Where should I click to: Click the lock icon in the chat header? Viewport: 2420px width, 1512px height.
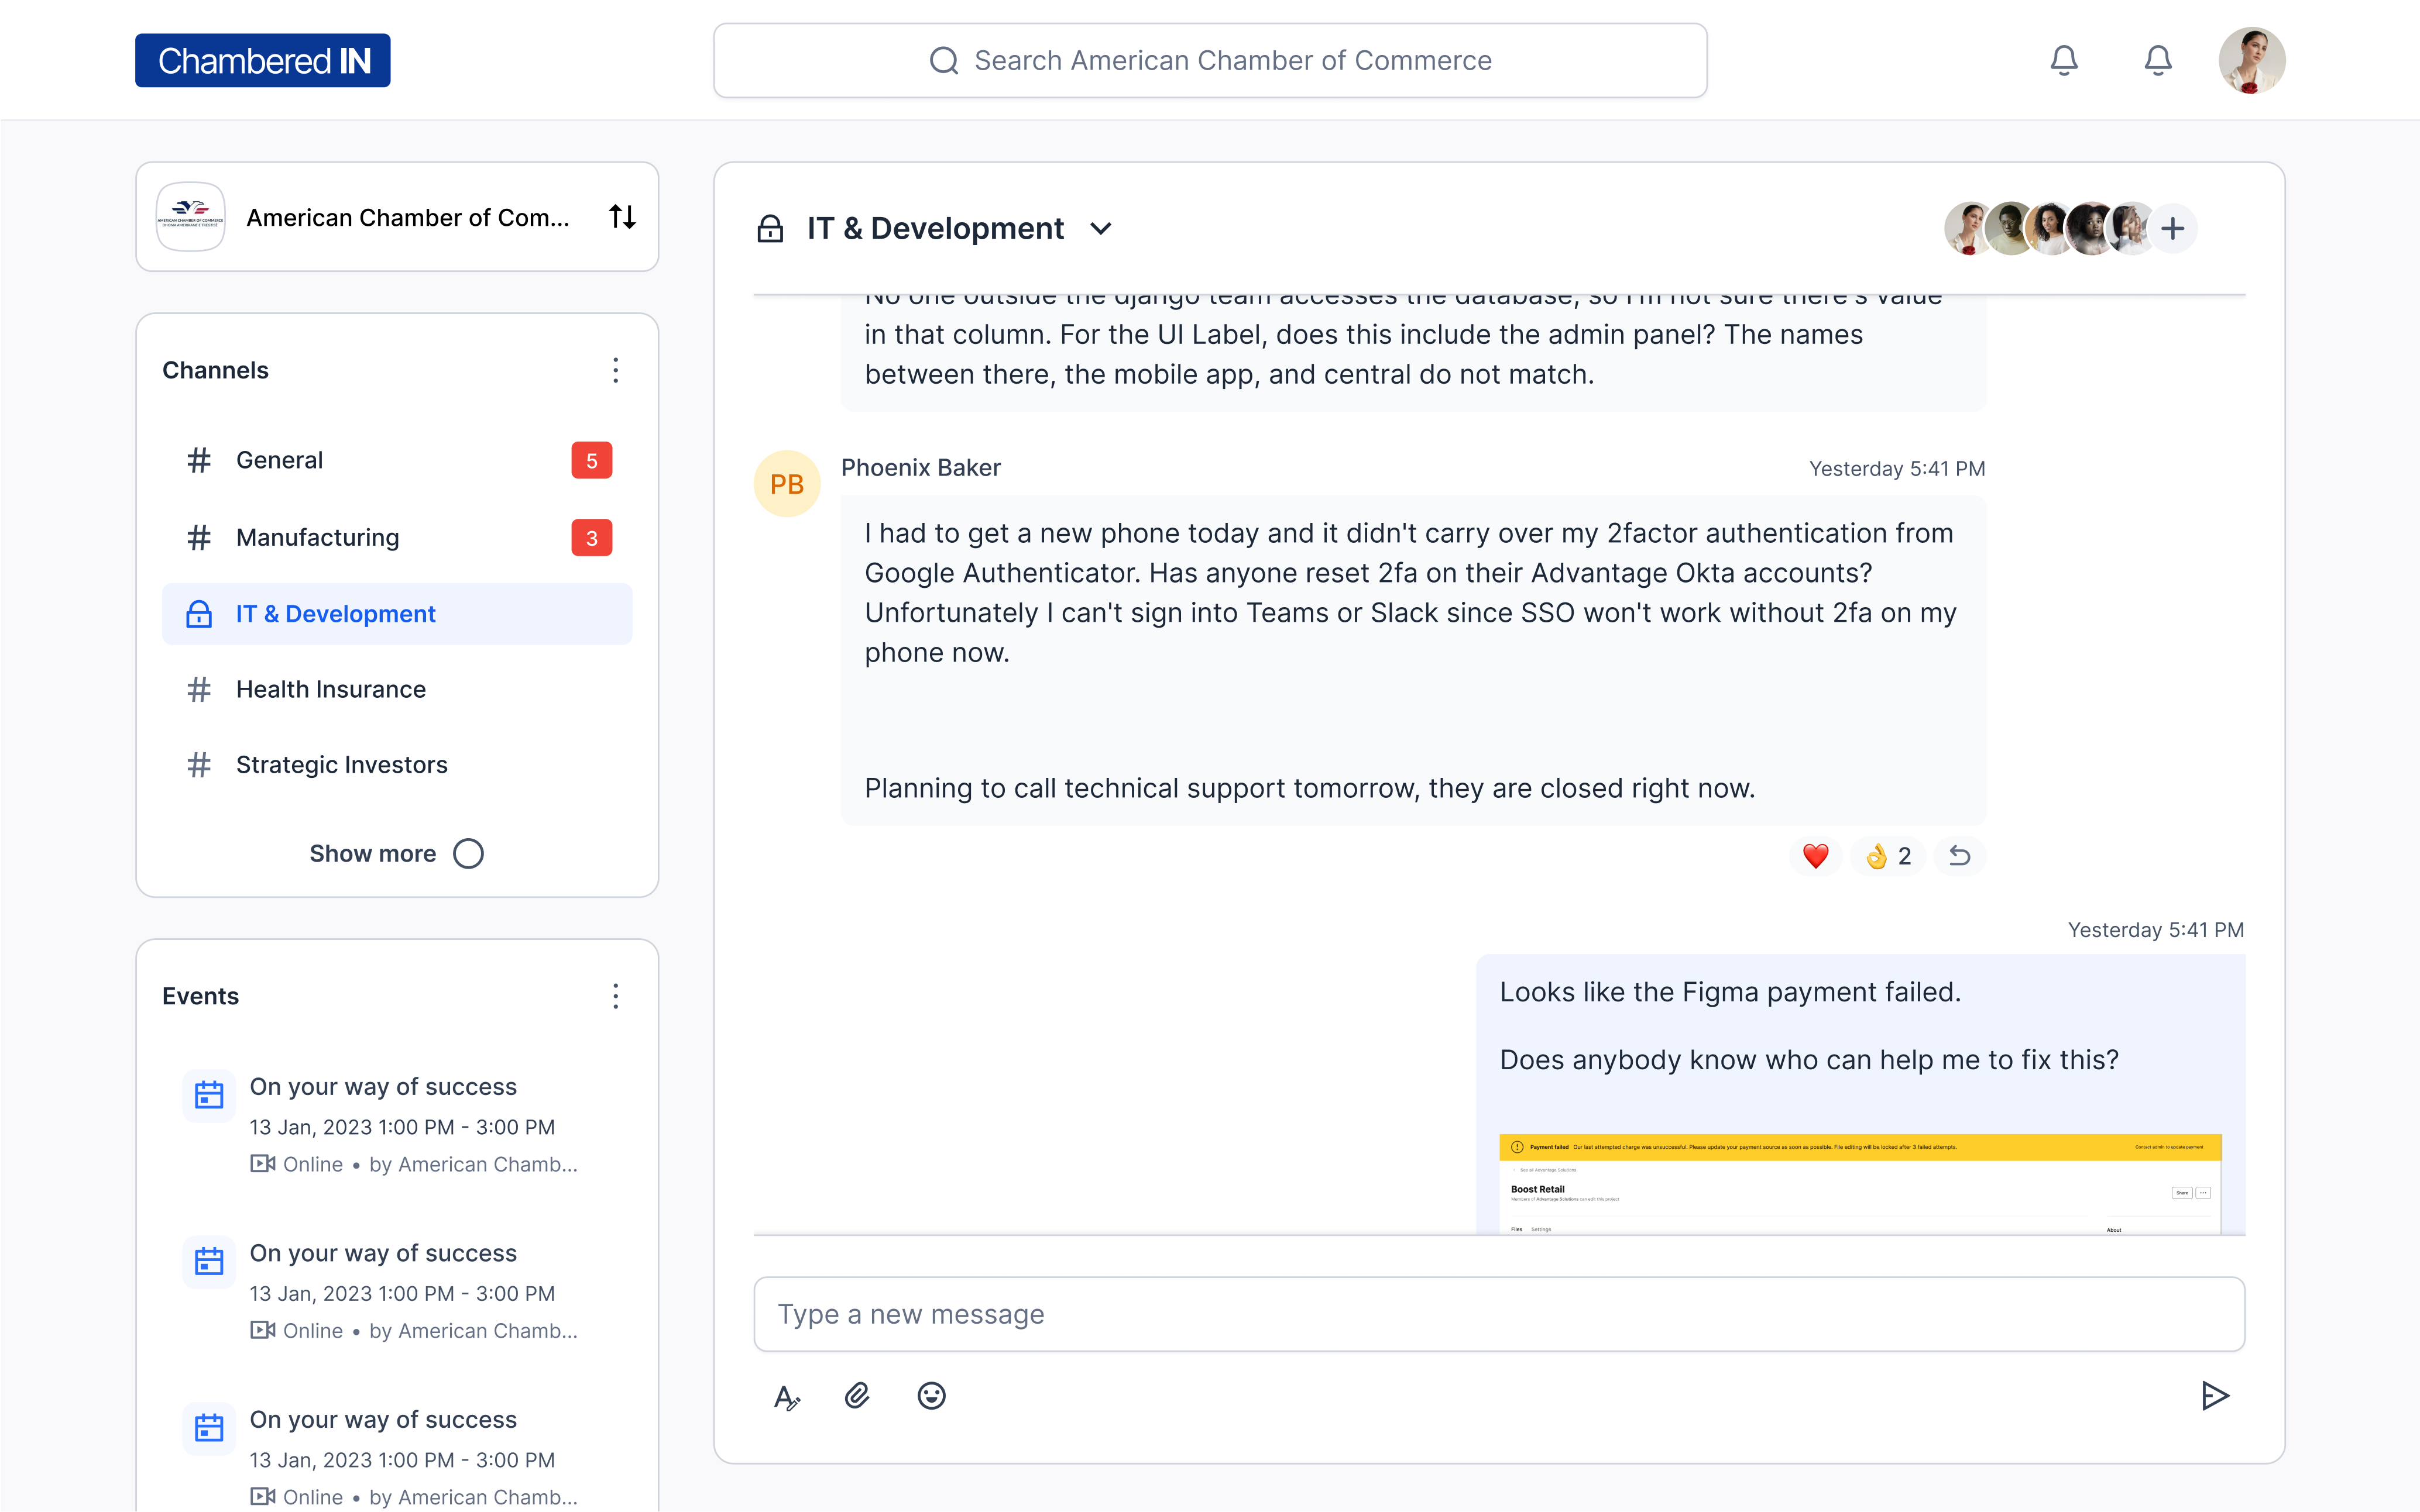click(770, 228)
